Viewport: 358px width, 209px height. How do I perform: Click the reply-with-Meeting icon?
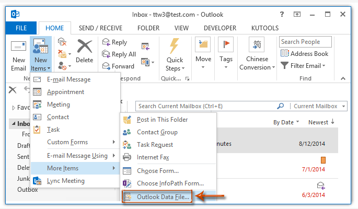(x=145, y=47)
